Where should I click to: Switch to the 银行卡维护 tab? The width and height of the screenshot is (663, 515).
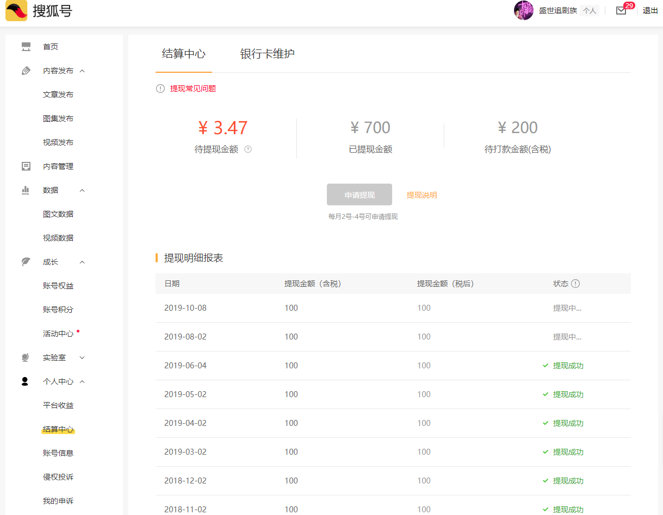[x=267, y=54]
